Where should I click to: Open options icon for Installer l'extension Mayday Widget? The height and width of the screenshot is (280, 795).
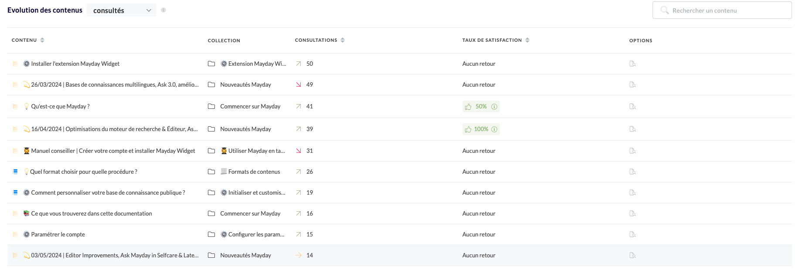(x=632, y=64)
